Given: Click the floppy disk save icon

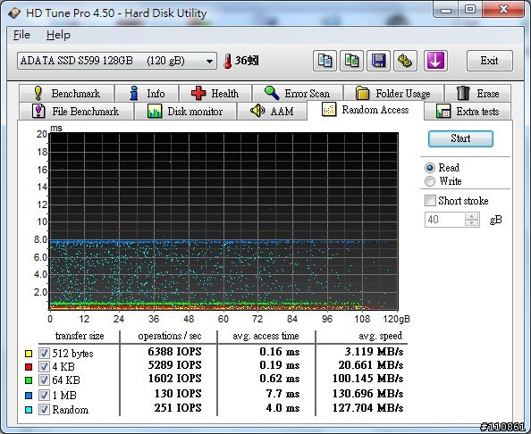Looking at the screenshot, I should (x=378, y=61).
